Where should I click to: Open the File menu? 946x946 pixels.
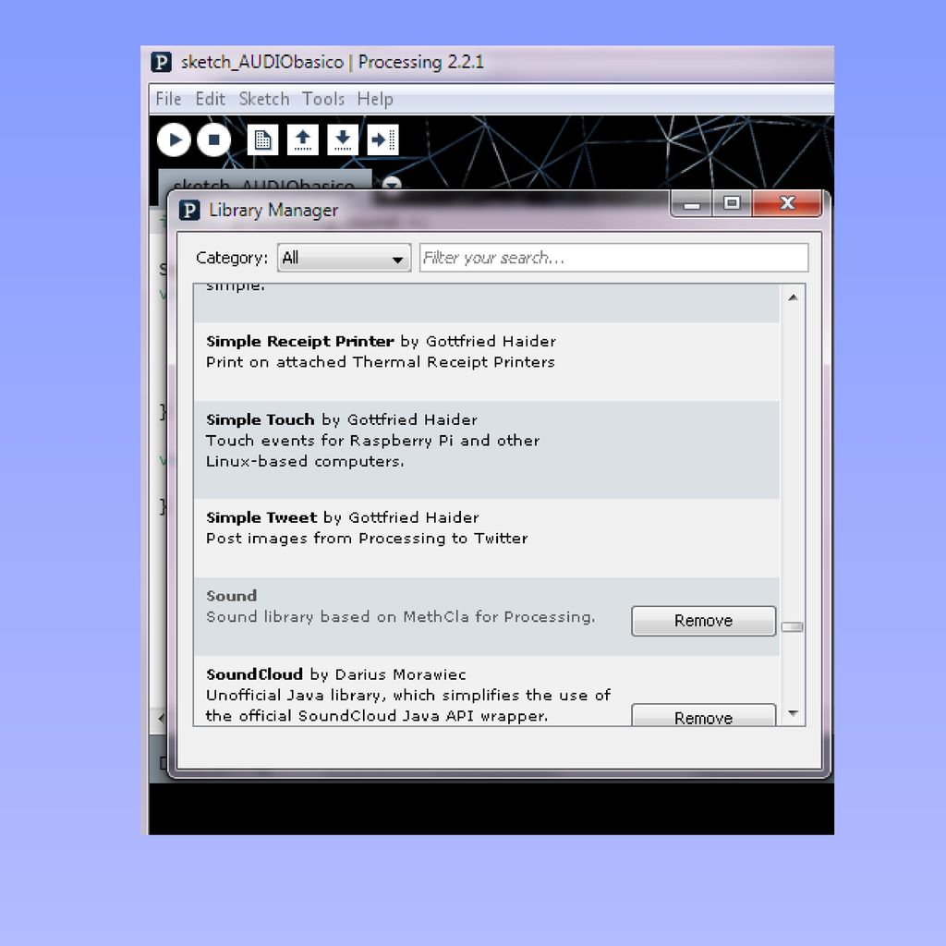pos(168,99)
